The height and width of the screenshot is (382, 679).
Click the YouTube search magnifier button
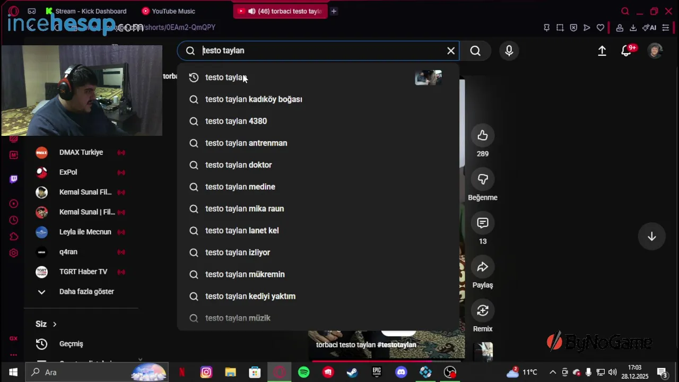click(475, 50)
